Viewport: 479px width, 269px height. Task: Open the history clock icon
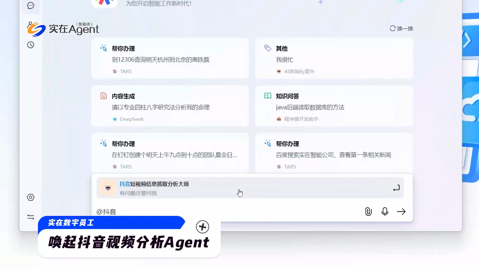coord(31,45)
